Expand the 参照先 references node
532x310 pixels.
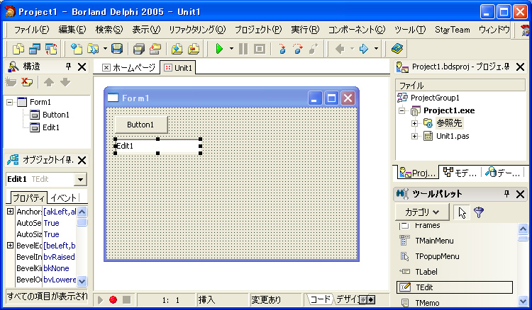click(415, 124)
